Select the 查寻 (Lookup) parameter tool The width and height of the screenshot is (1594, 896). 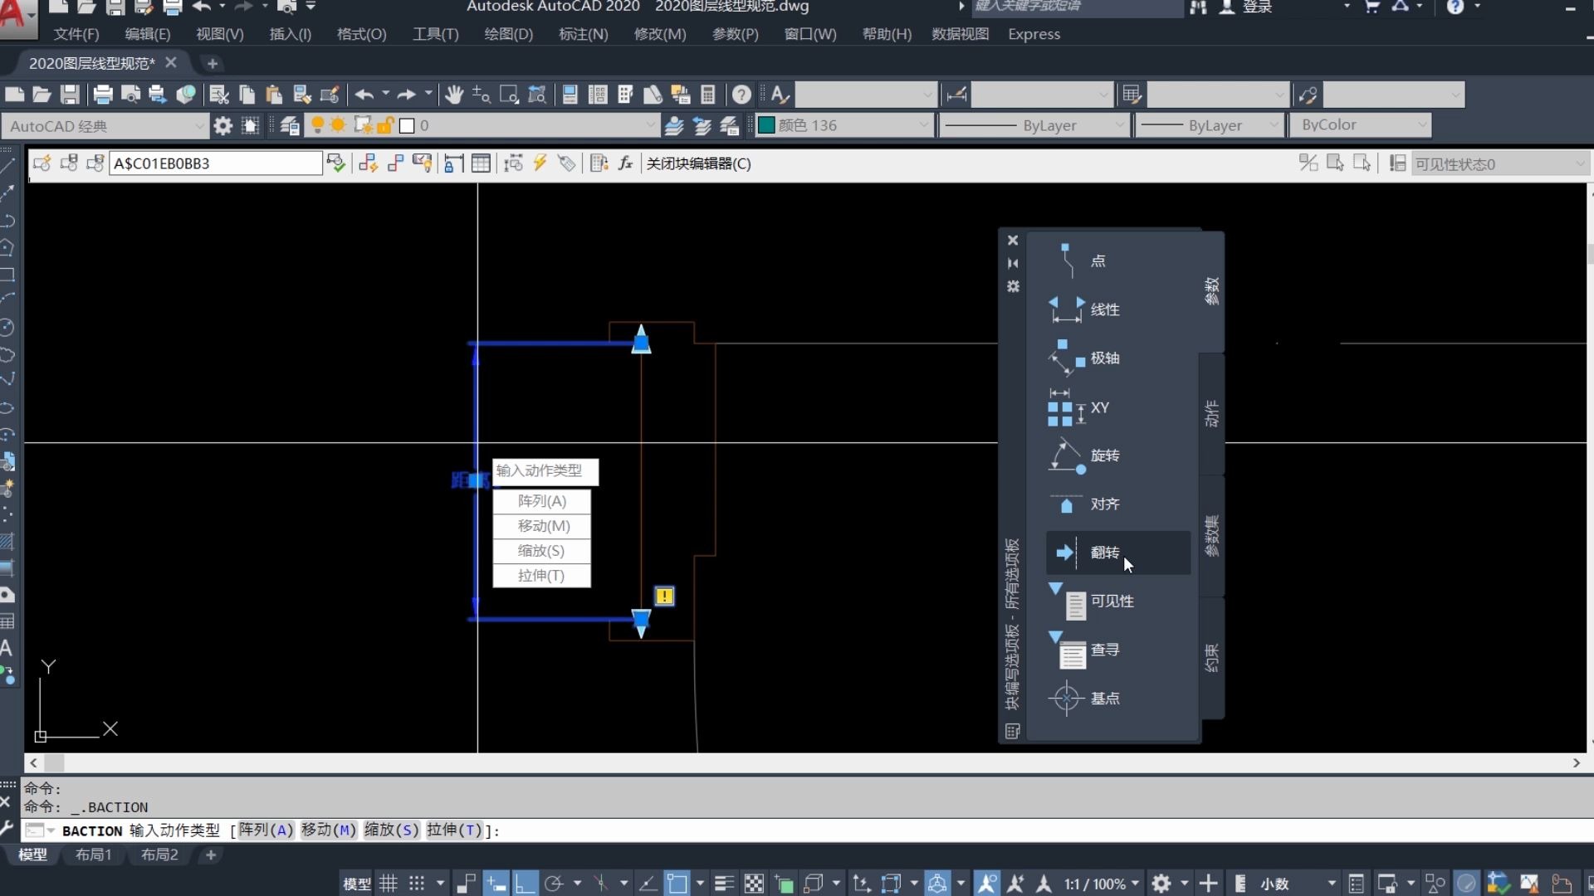1117,650
